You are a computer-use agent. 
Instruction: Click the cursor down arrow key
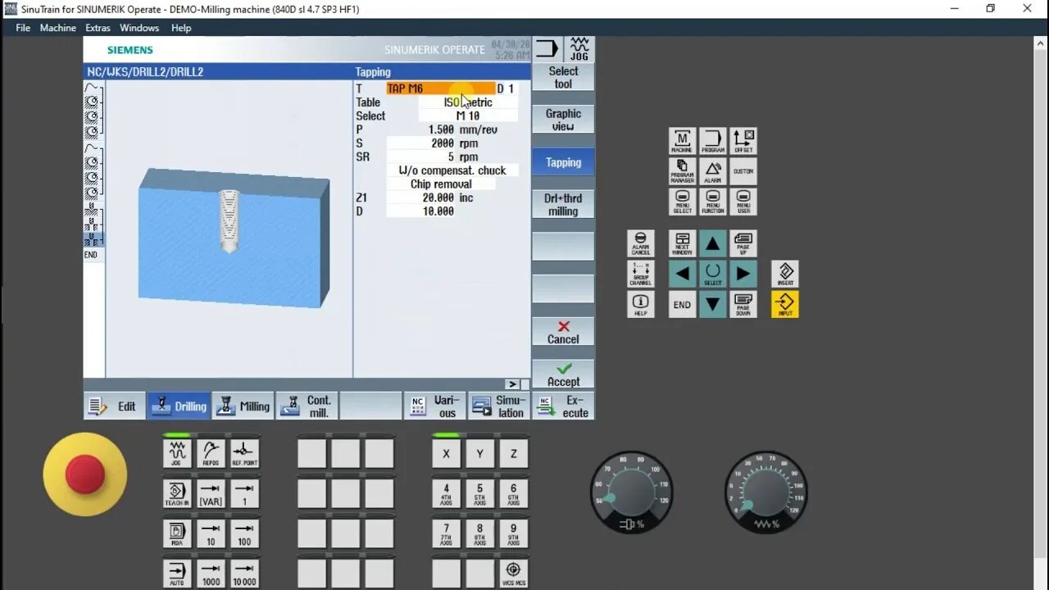click(713, 304)
